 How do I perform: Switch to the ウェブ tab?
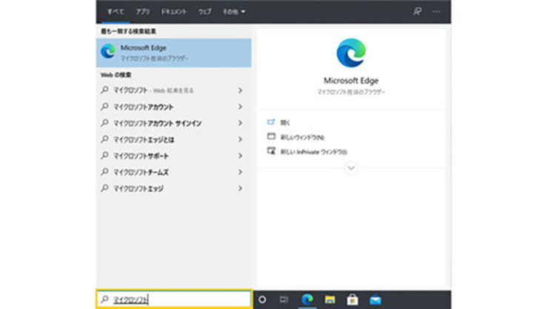[x=204, y=12]
